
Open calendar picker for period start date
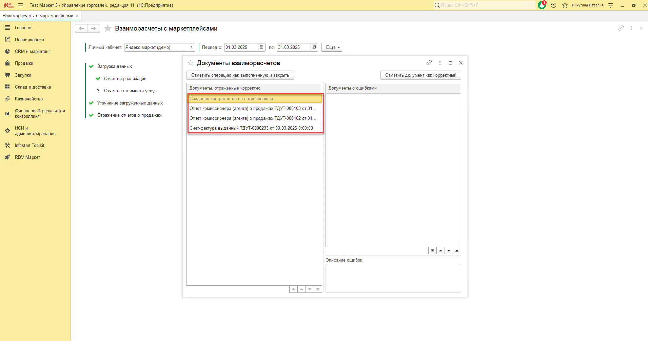[x=262, y=47]
